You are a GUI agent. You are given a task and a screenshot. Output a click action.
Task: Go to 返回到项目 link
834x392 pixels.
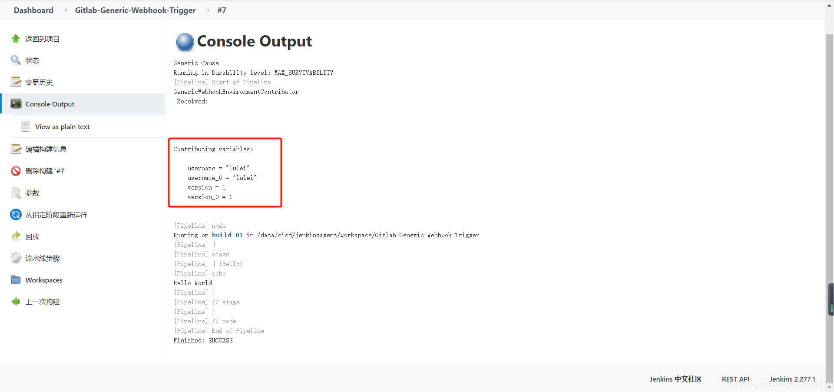pos(42,39)
